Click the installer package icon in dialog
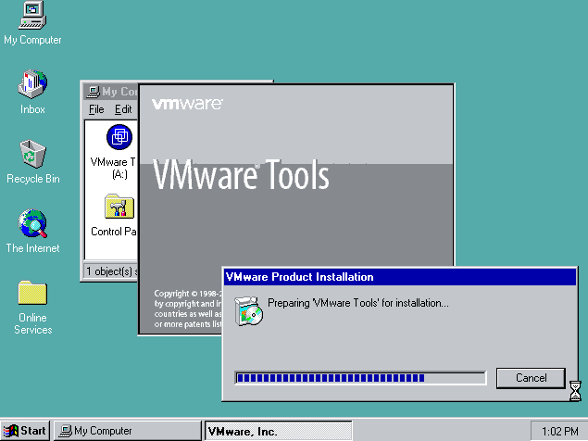This screenshot has width=588, height=441. pos(248,311)
